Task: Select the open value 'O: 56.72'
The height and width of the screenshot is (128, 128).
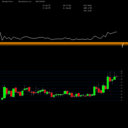Action: [x=47, y=6]
